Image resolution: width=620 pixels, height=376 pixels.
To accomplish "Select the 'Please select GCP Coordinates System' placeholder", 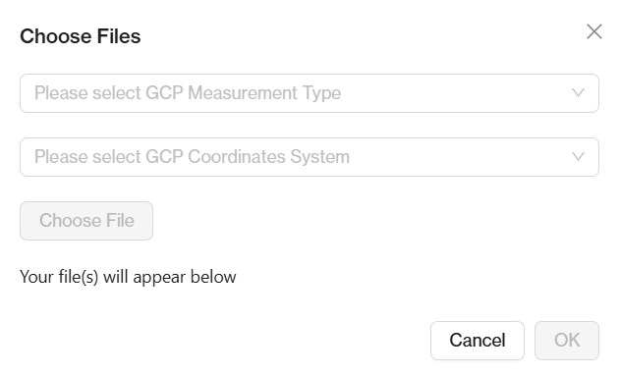I will coord(192,157).
